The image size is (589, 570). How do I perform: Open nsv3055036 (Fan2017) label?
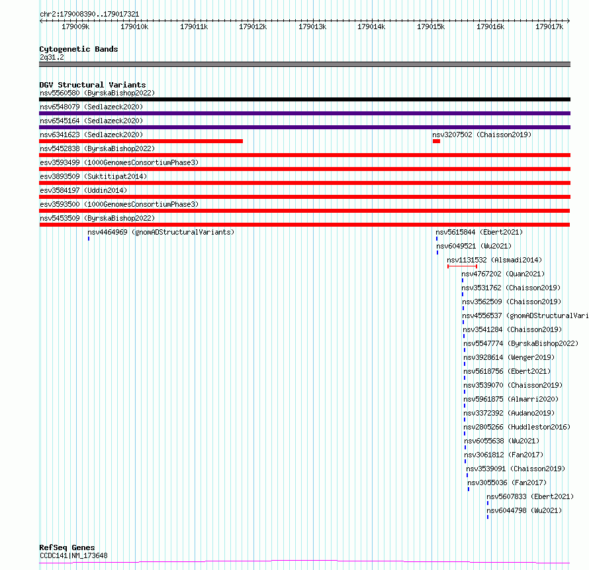[507, 483]
